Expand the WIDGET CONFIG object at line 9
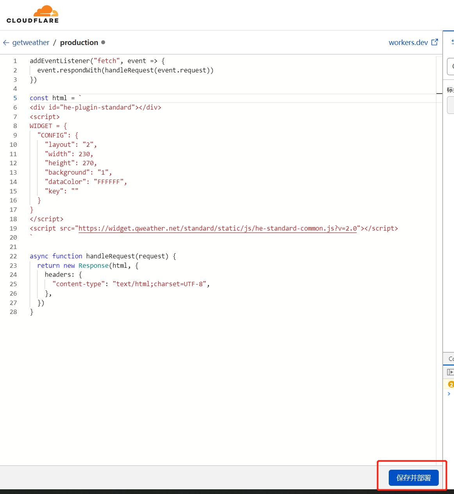 23,135
